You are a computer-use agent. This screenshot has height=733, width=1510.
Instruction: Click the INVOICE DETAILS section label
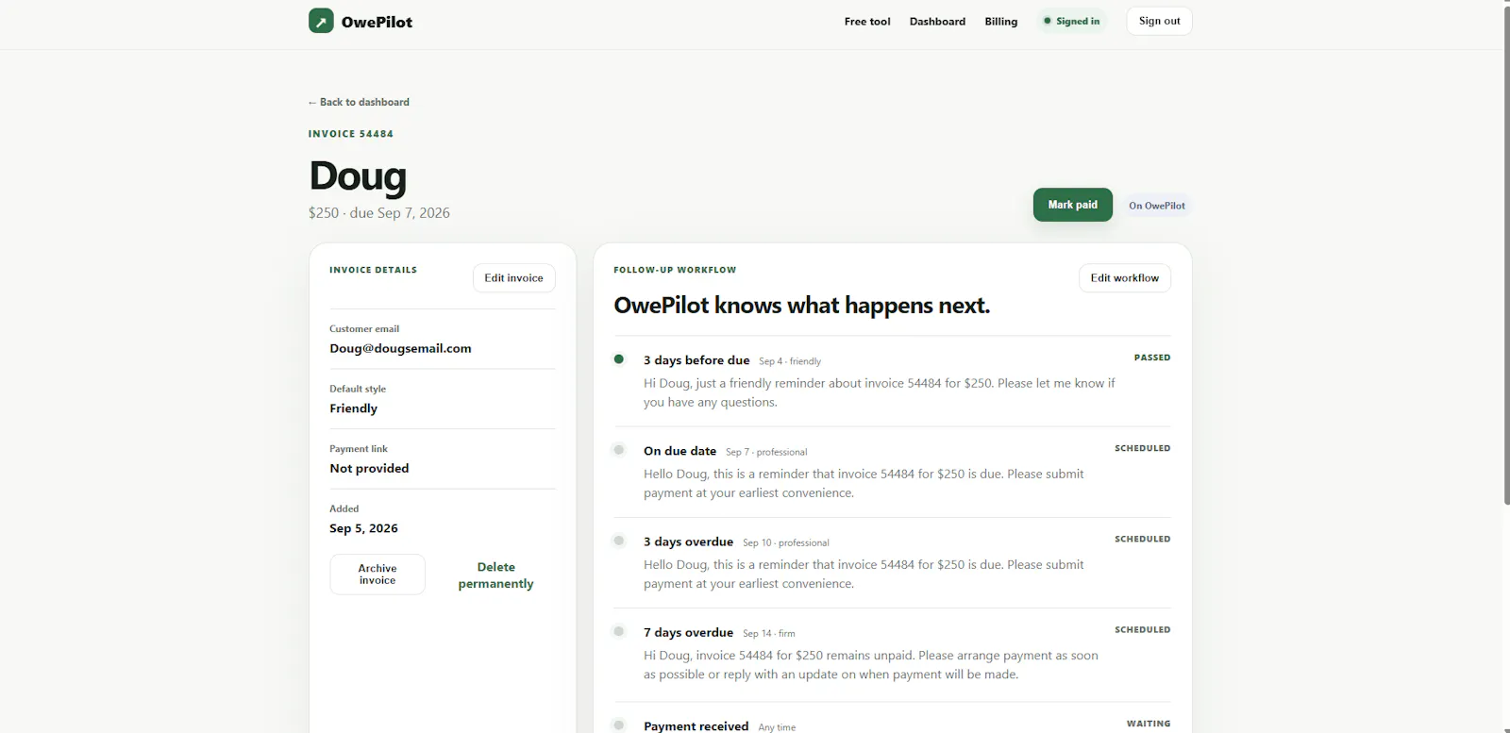tap(373, 270)
